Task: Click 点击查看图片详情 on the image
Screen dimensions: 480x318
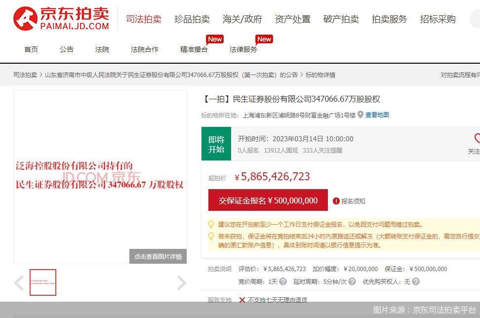Action: pos(158,256)
